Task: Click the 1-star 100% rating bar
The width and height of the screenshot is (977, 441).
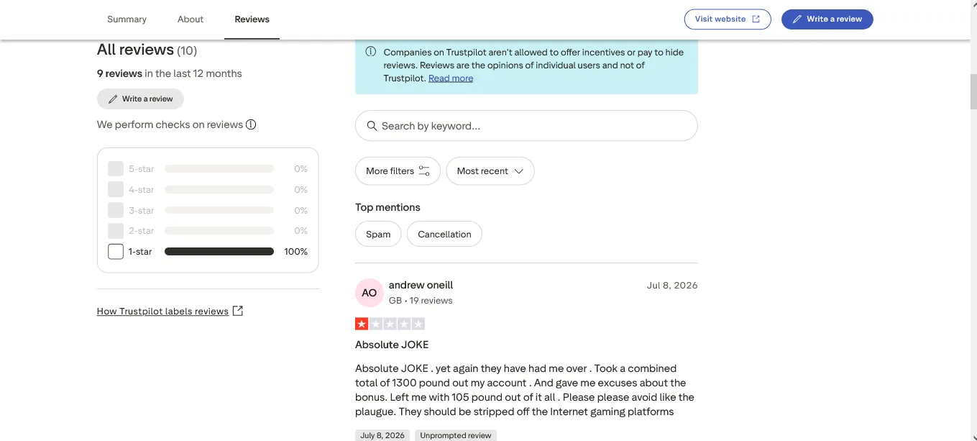Action: click(219, 252)
